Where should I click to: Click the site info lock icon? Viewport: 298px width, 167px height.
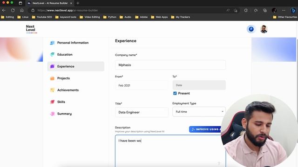click(33, 10)
